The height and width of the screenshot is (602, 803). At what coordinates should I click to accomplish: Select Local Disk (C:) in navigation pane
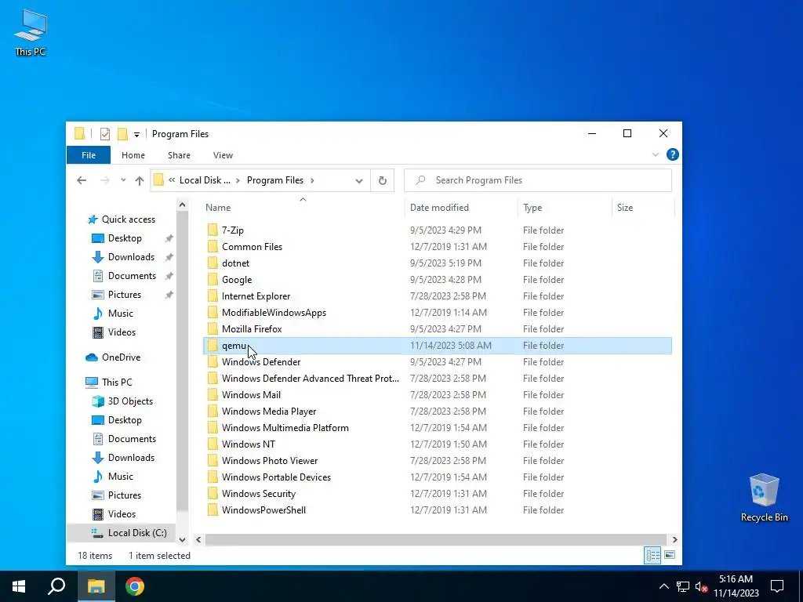(137, 533)
